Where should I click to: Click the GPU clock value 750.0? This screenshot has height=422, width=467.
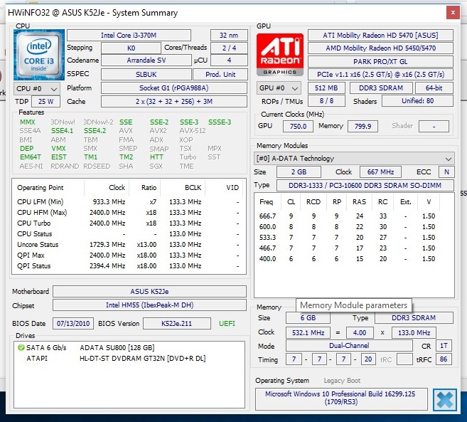coord(298,126)
